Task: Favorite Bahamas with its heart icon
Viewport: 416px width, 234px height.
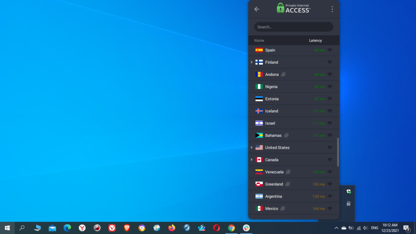Action: (x=330, y=135)
